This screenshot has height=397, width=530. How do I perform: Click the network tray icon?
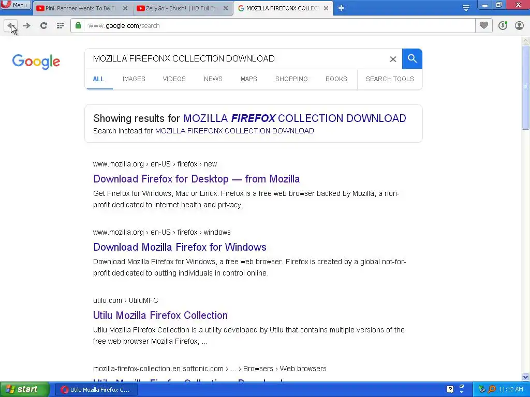tap(482, 389)
